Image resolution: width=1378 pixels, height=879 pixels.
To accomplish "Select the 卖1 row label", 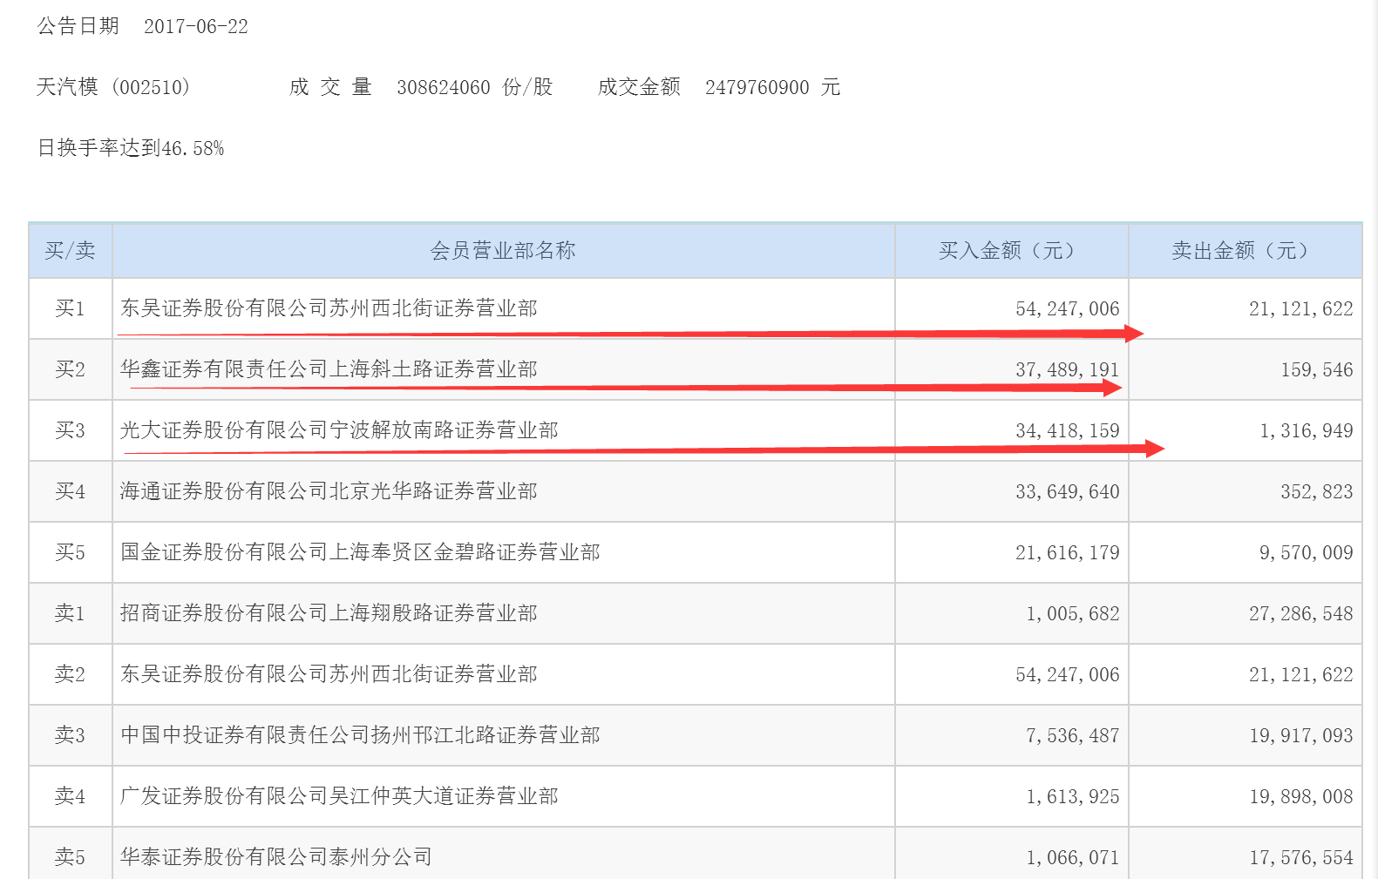I will 70,613.
